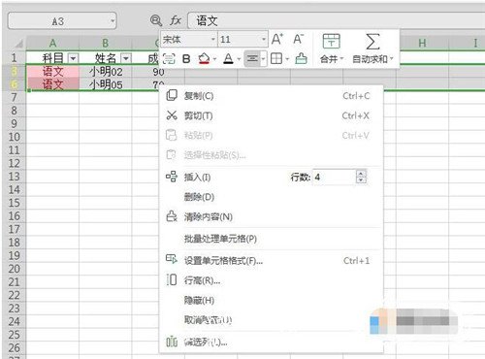Expand the font color dropdown arrow
Screen dimensions: 485x359
239,59
